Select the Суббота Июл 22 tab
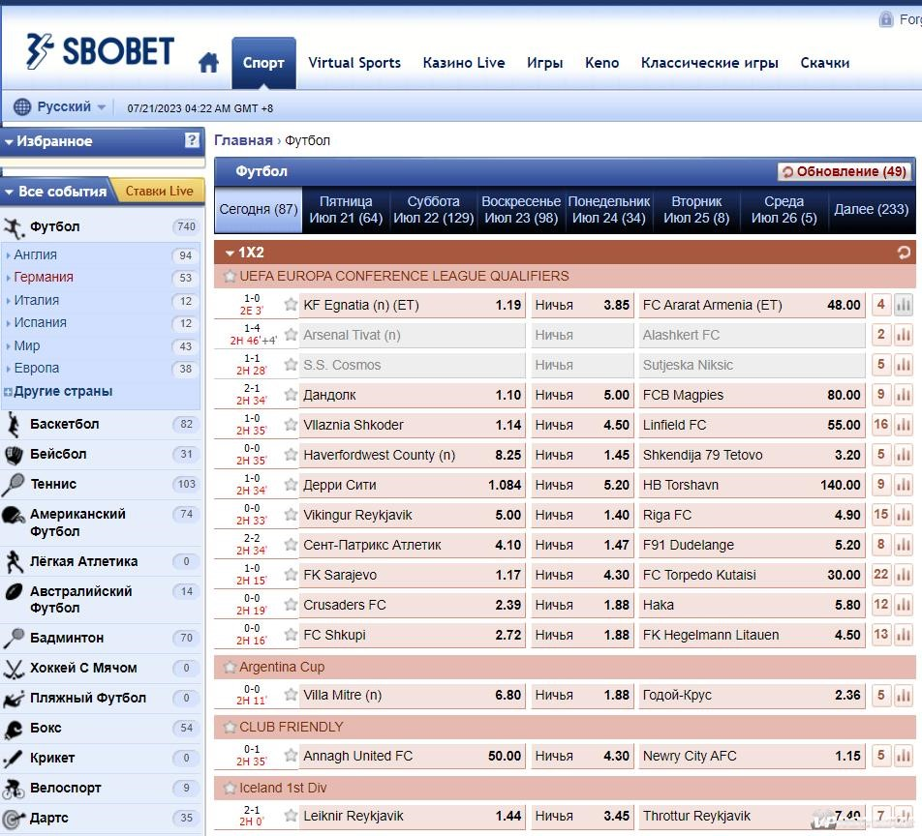This screenshot has height=836, width=922. point(433,210)
